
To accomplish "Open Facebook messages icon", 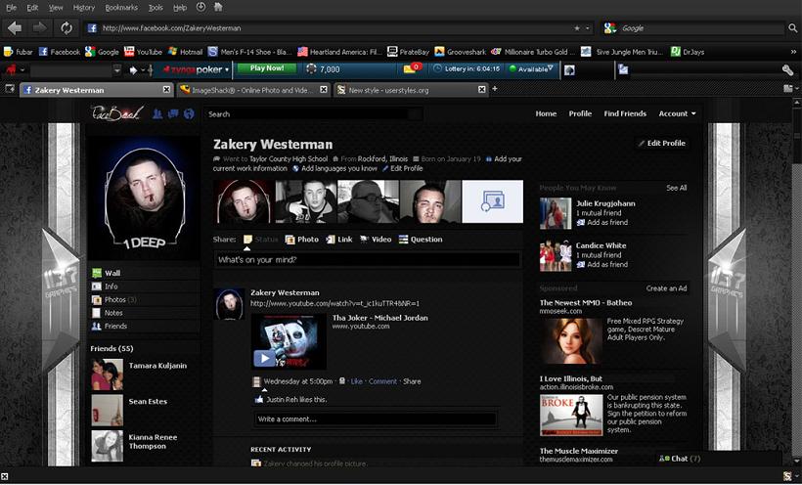I will pyautogui.click(x=171, y=113).
